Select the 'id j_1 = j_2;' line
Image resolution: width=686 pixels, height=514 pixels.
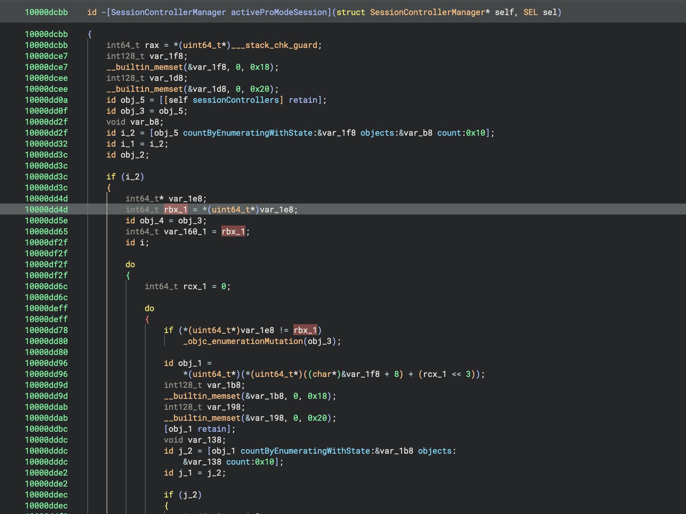click(195, 473)
